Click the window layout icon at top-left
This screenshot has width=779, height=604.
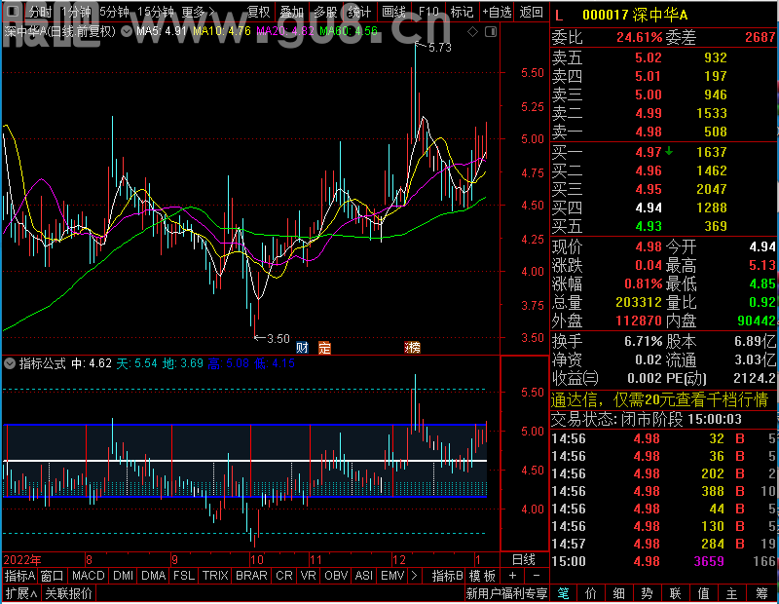[x=13, y=11]
